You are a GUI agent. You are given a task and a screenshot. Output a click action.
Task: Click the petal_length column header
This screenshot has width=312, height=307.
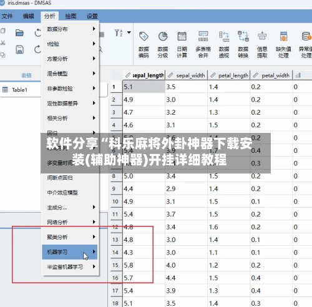229,76
